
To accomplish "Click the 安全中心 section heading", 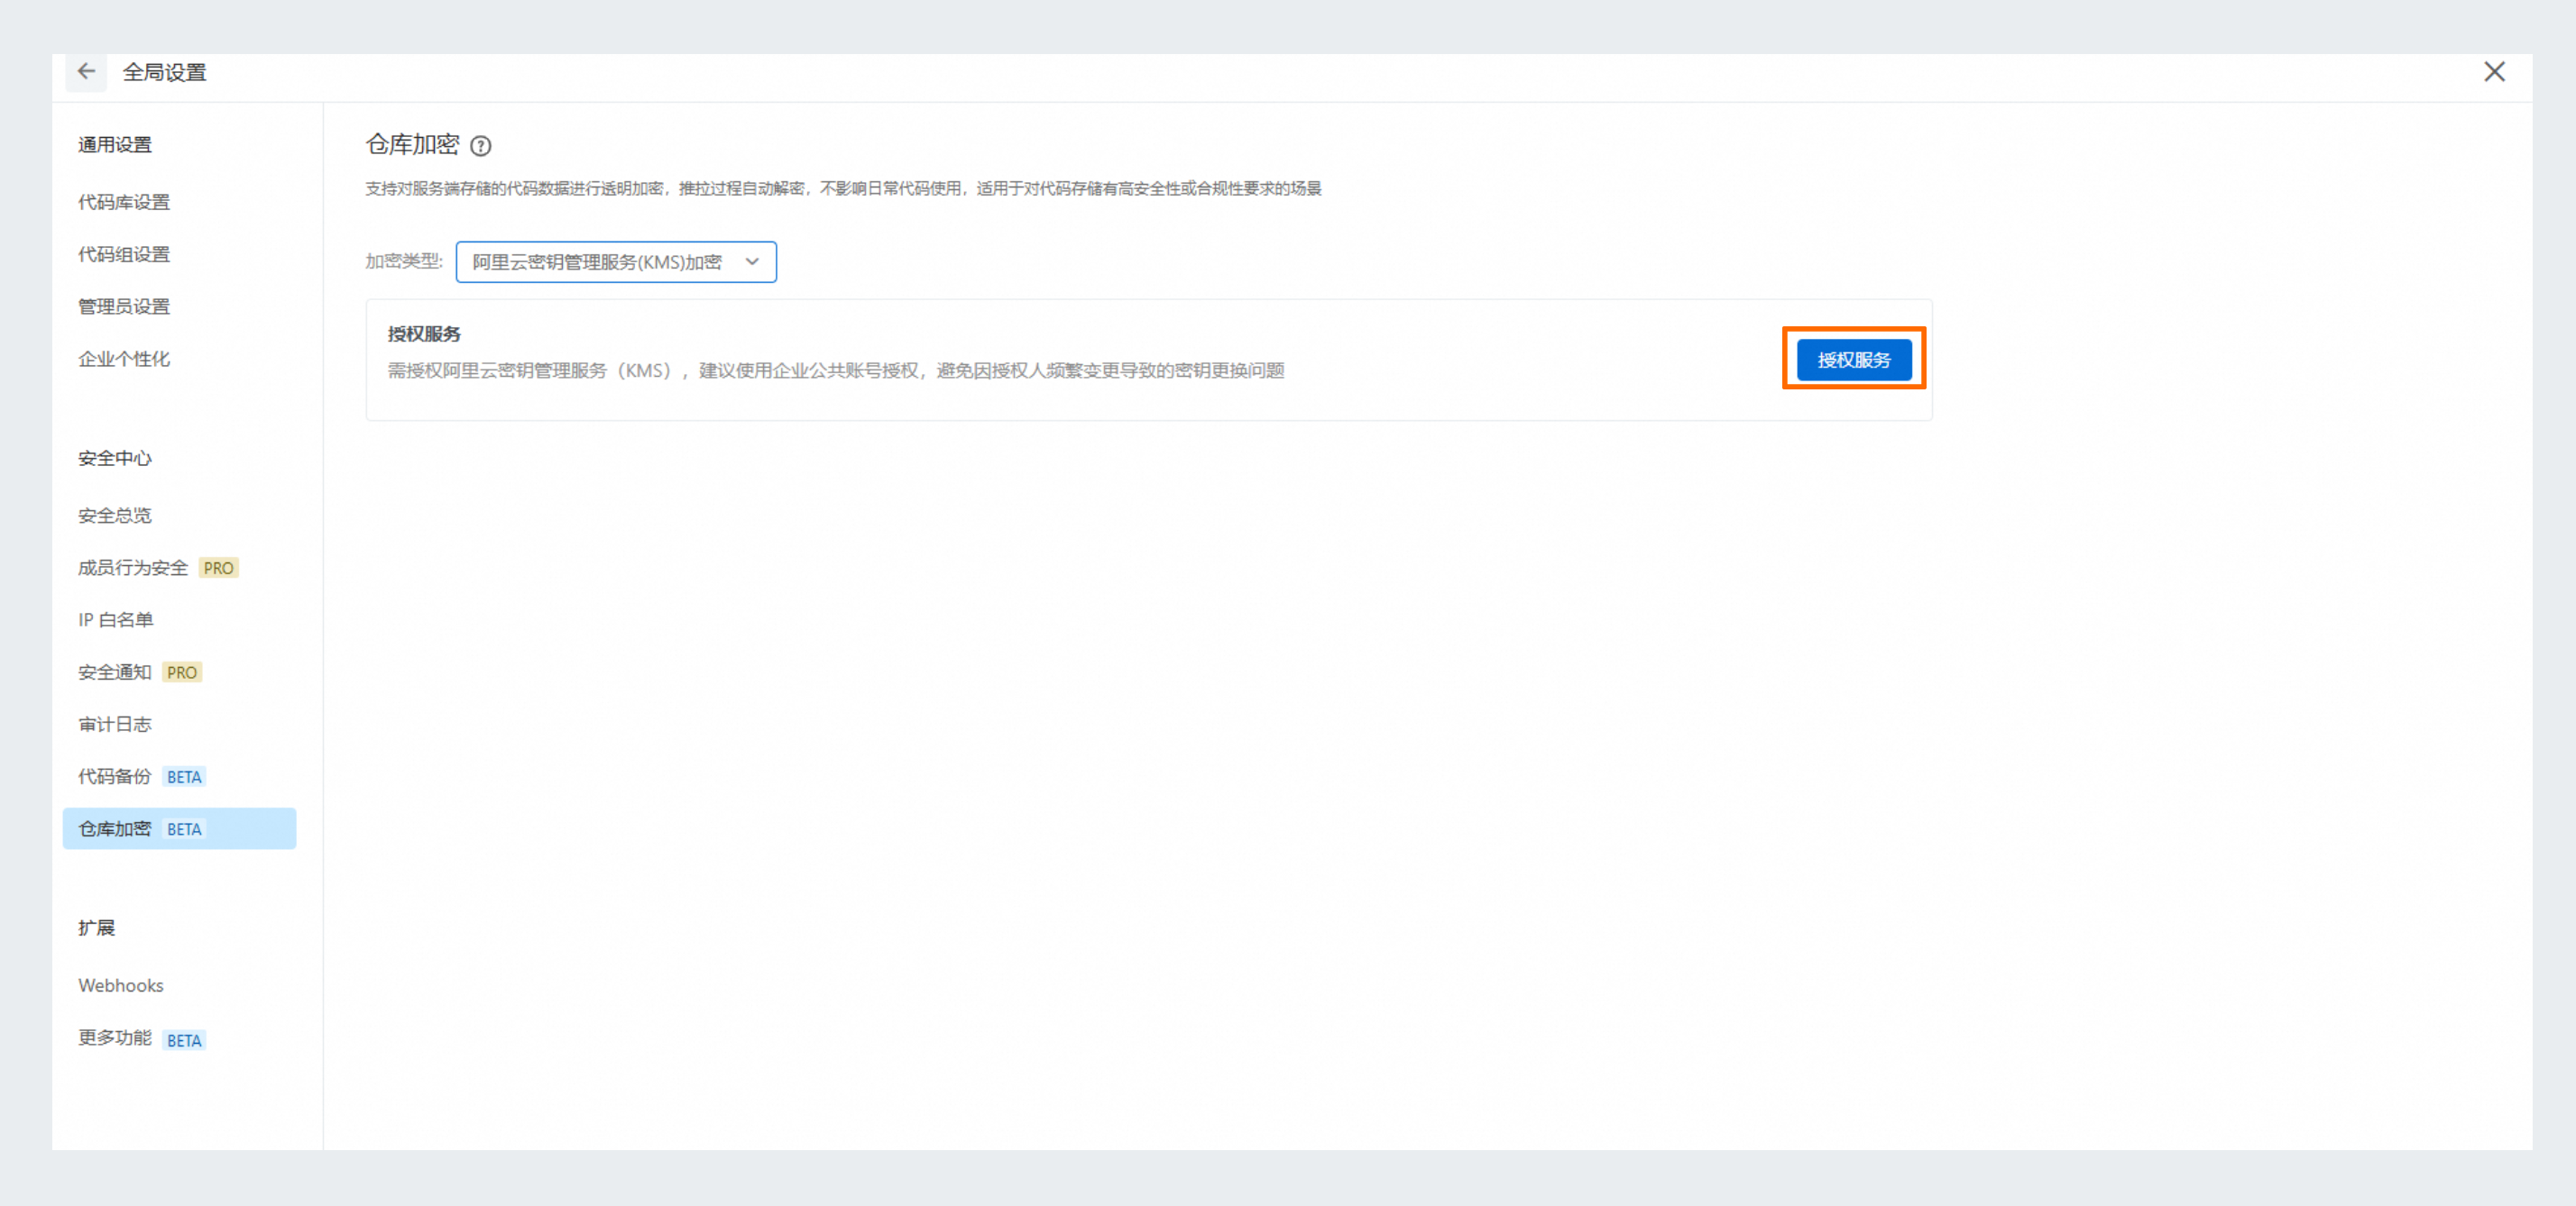I will pos(115,459).
